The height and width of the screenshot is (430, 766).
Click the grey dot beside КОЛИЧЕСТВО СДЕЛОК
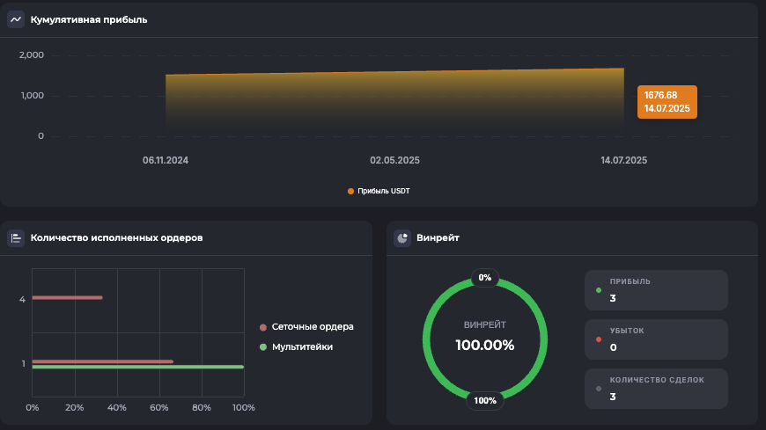[x=600, y=389]
